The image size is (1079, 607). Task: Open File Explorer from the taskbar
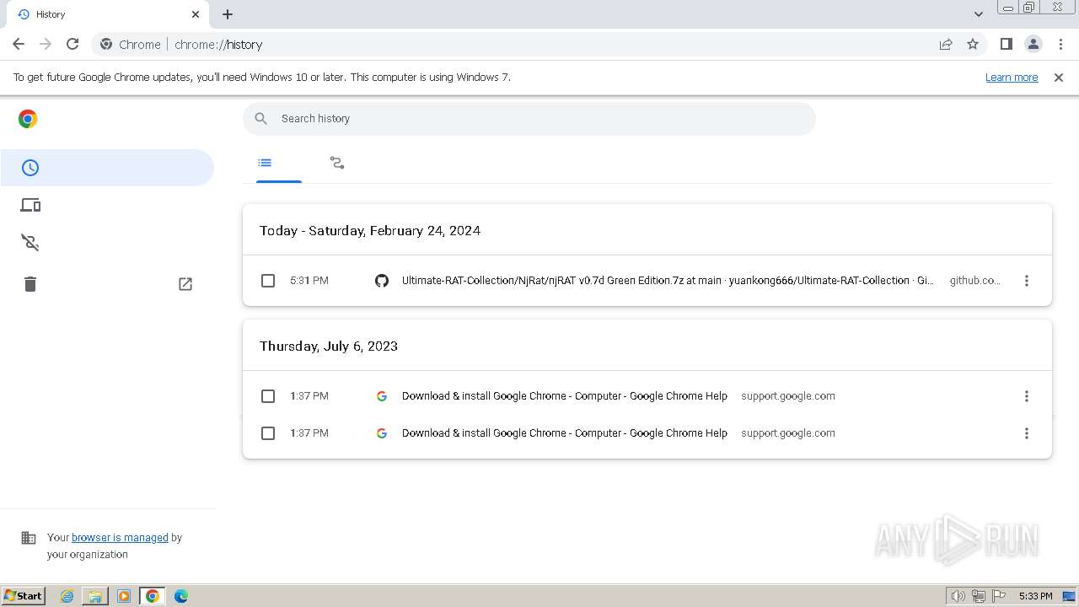pos(95,596)
